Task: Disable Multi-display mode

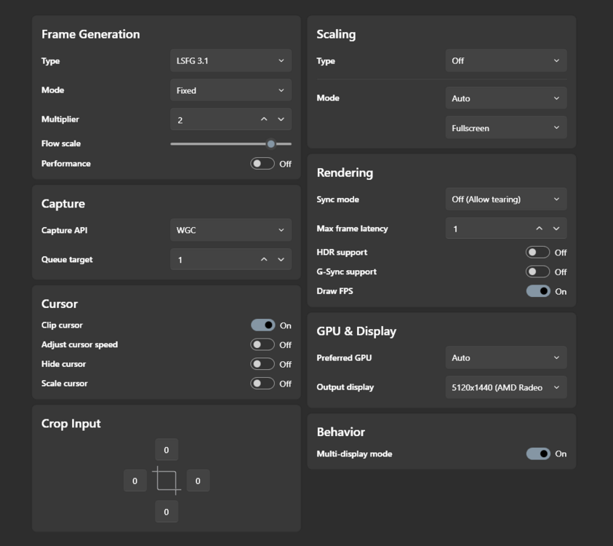Action: click(x=537, y=454)
